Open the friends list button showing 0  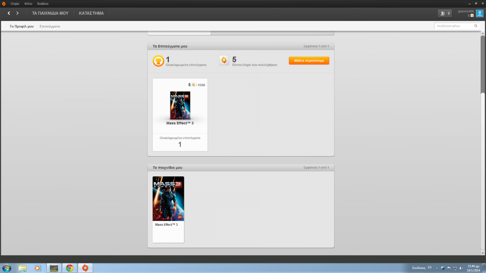point(445,13)
